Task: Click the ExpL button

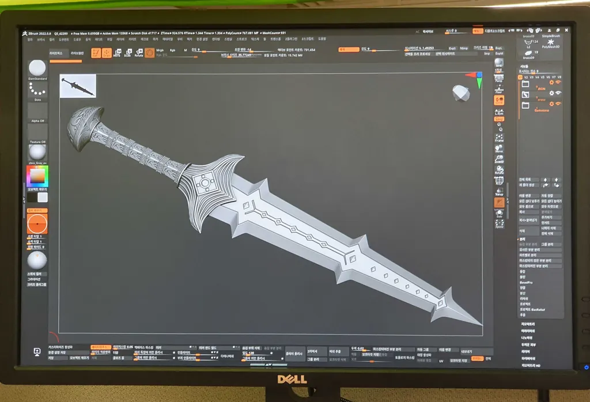Action: pos(498,48)
